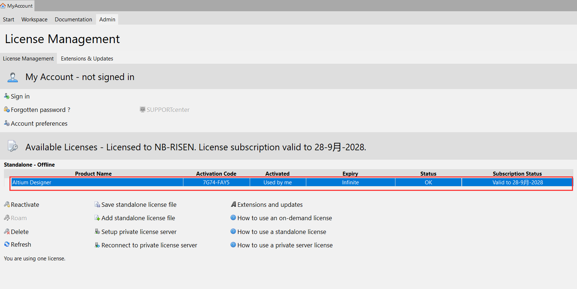Open the Workspace menu tab

[34, 20]
